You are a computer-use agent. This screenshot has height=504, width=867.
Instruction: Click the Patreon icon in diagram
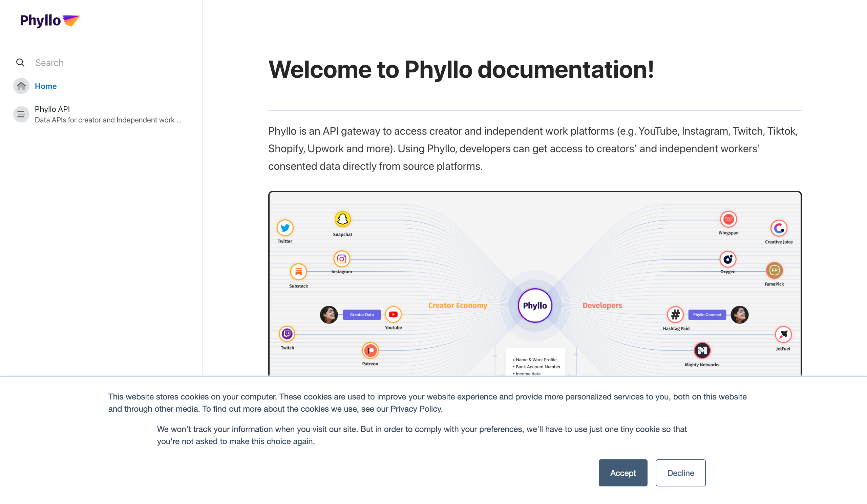click(370, 351)
